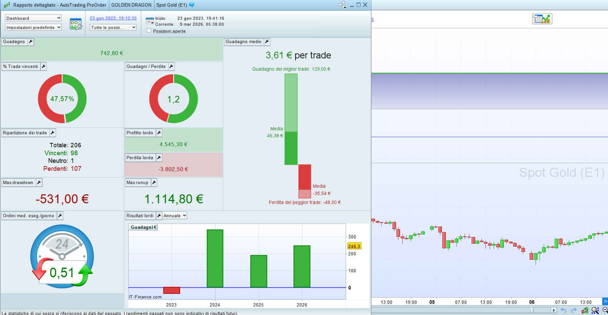The width and height of the screenshot is (608, 315).
Task: Click the chart candlestick settings wrench icon
Action: point(585,310)
